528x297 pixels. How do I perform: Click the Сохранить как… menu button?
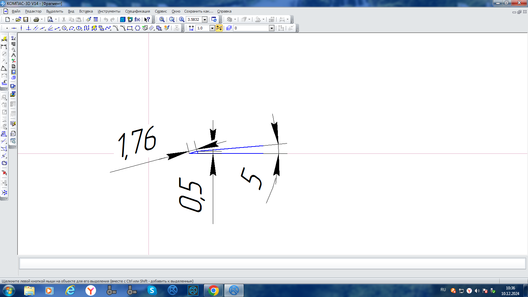(199, 11)
